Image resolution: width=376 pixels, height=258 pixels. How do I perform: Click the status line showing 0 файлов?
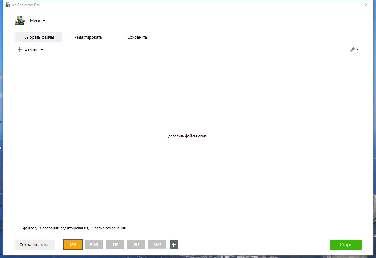pos(73,228)
